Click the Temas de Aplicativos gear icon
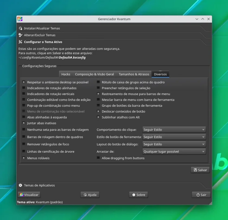Viewport: 228px width, 220px height. tap(21, 185)
